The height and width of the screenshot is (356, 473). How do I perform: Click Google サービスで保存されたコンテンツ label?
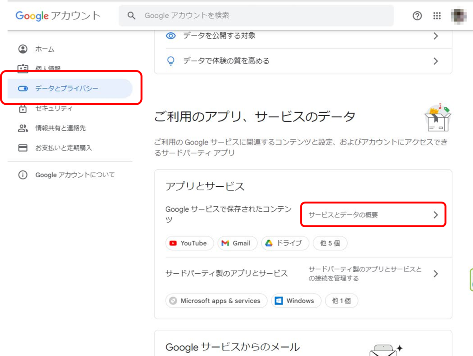click(x=228, y=215)
